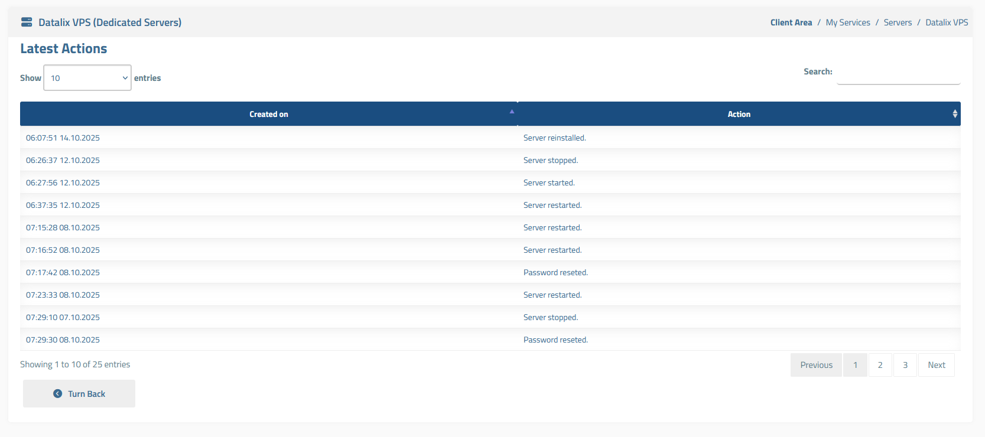Open the Client Area breadcrumb link
The image size is (985, 437).
click(791, 22)
